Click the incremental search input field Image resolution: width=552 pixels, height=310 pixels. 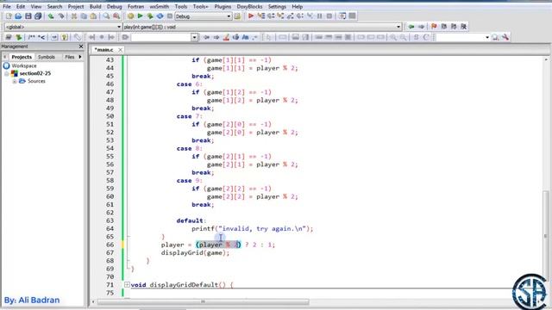(x=161, y=37)
